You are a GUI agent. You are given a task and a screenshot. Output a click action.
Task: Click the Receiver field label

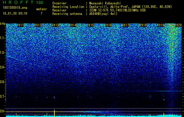coord(59,10)
